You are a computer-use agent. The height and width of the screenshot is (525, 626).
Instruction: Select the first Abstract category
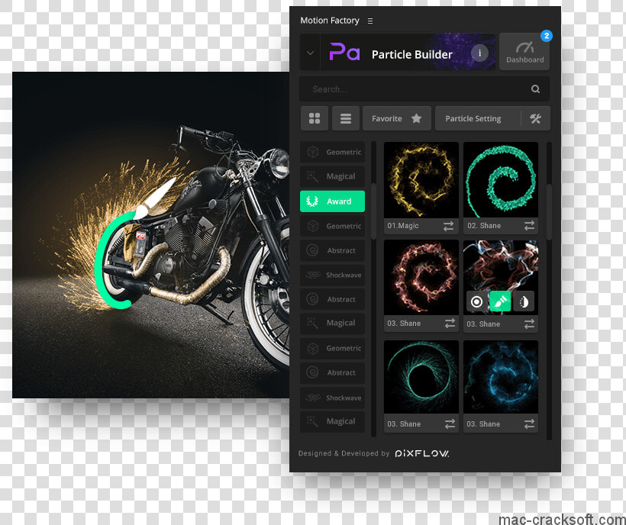[x=332, y=250]
